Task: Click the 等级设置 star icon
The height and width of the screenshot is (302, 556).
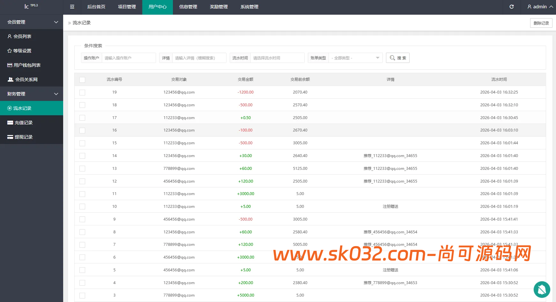Action: [10, 51]
